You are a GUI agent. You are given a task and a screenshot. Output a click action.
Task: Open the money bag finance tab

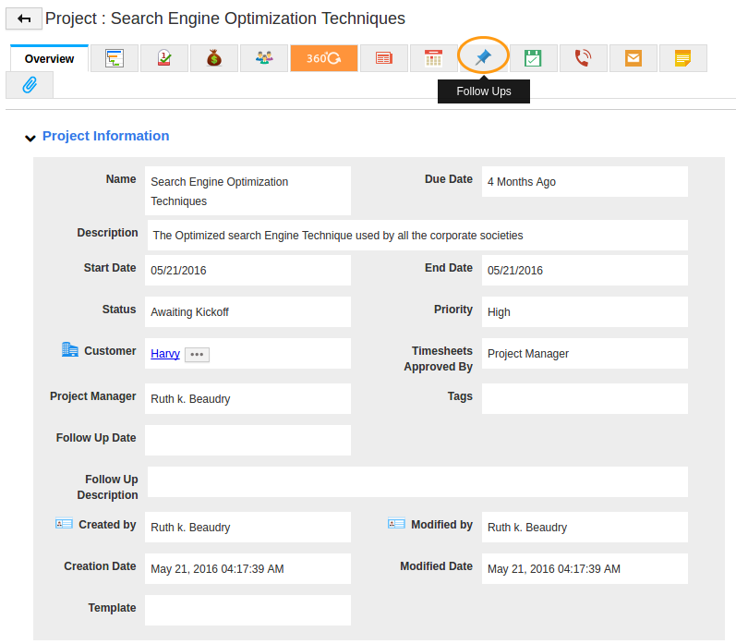coord(214,58)
